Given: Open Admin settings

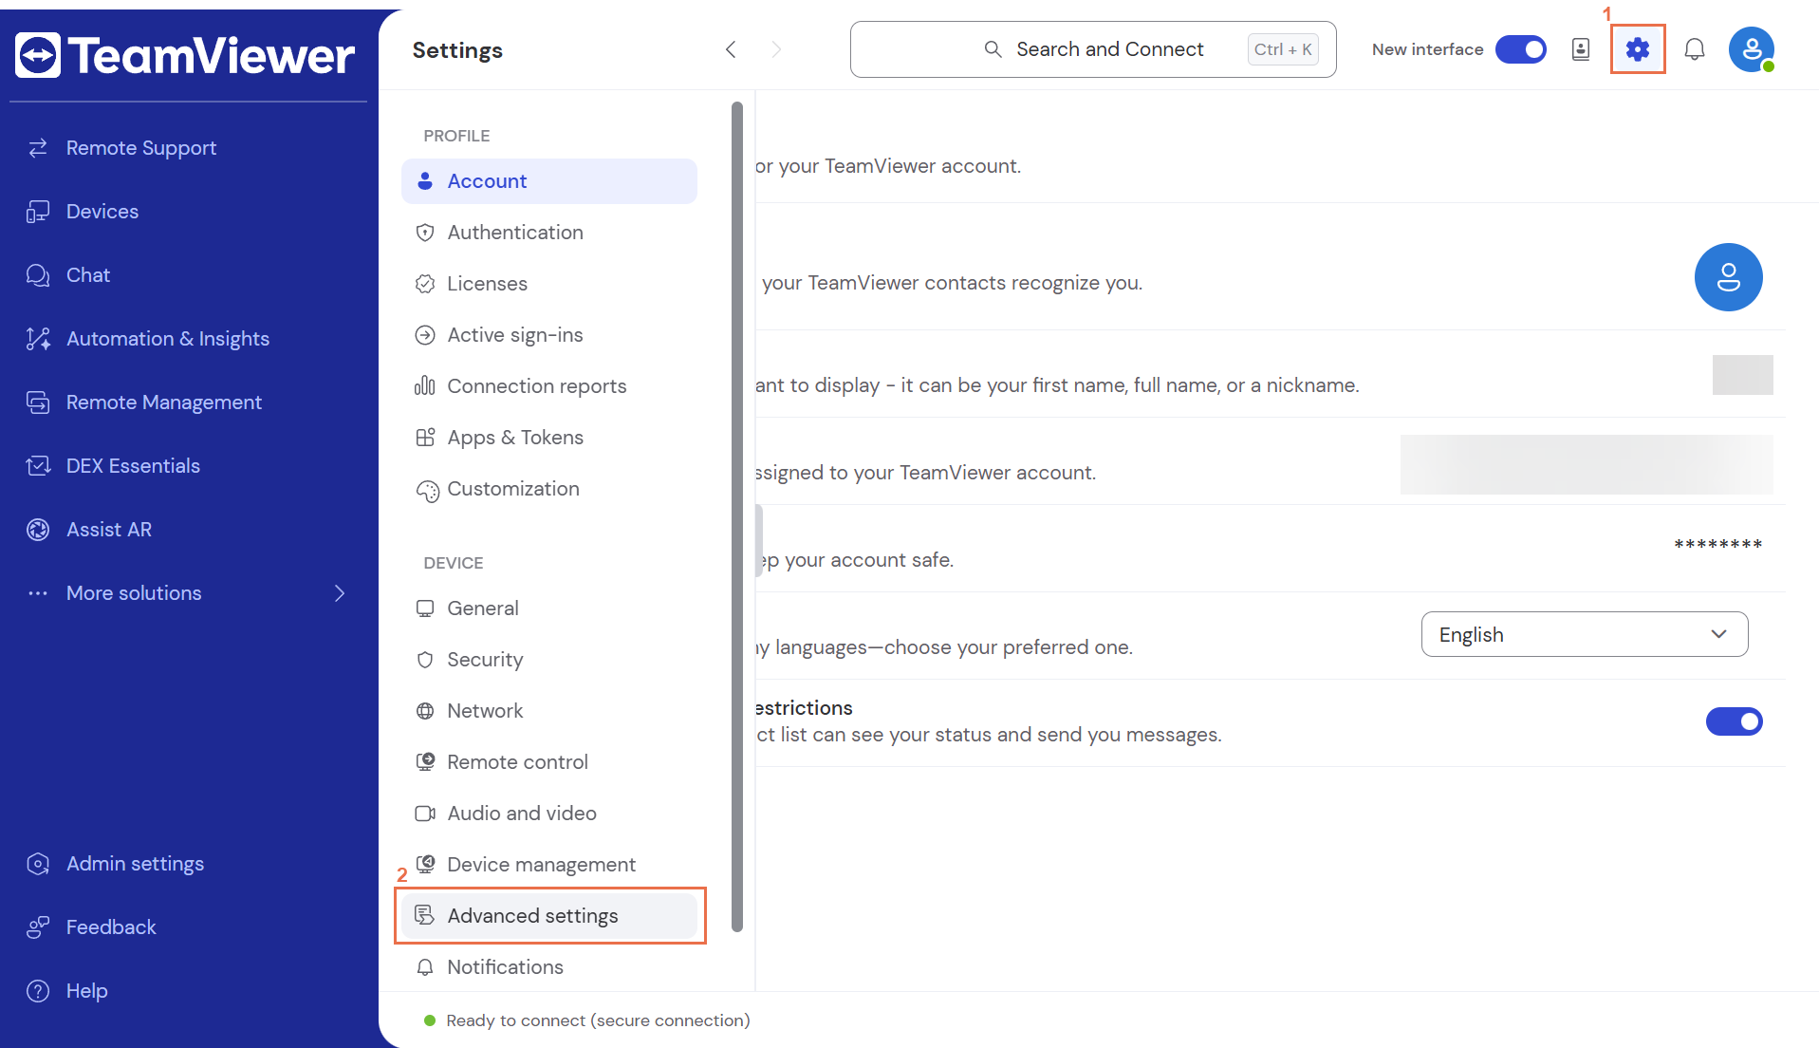Looking at the screenshot, I should coord(135,864).
